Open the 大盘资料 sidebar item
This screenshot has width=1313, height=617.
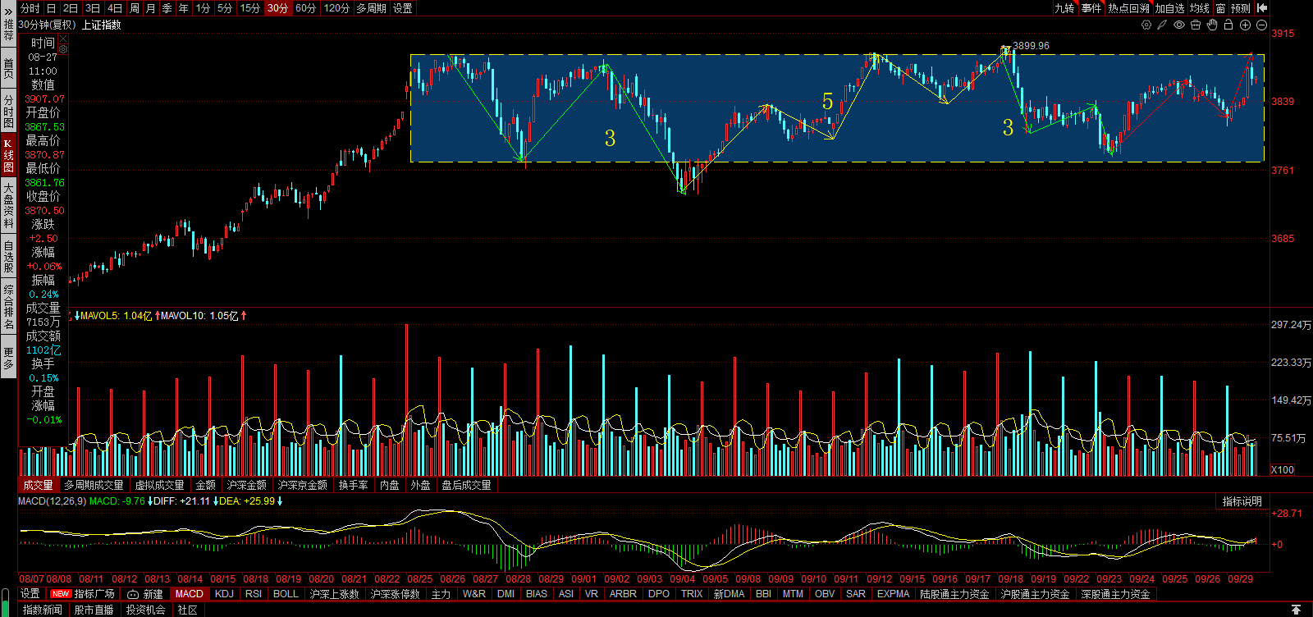coord(8,205)
